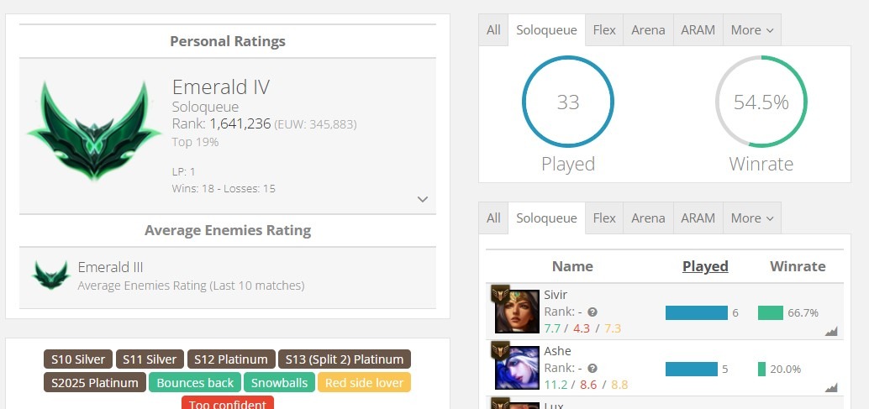869x409 pixels.
Task: Click the S2025 Platinum season tag
Action: (95, 382)
